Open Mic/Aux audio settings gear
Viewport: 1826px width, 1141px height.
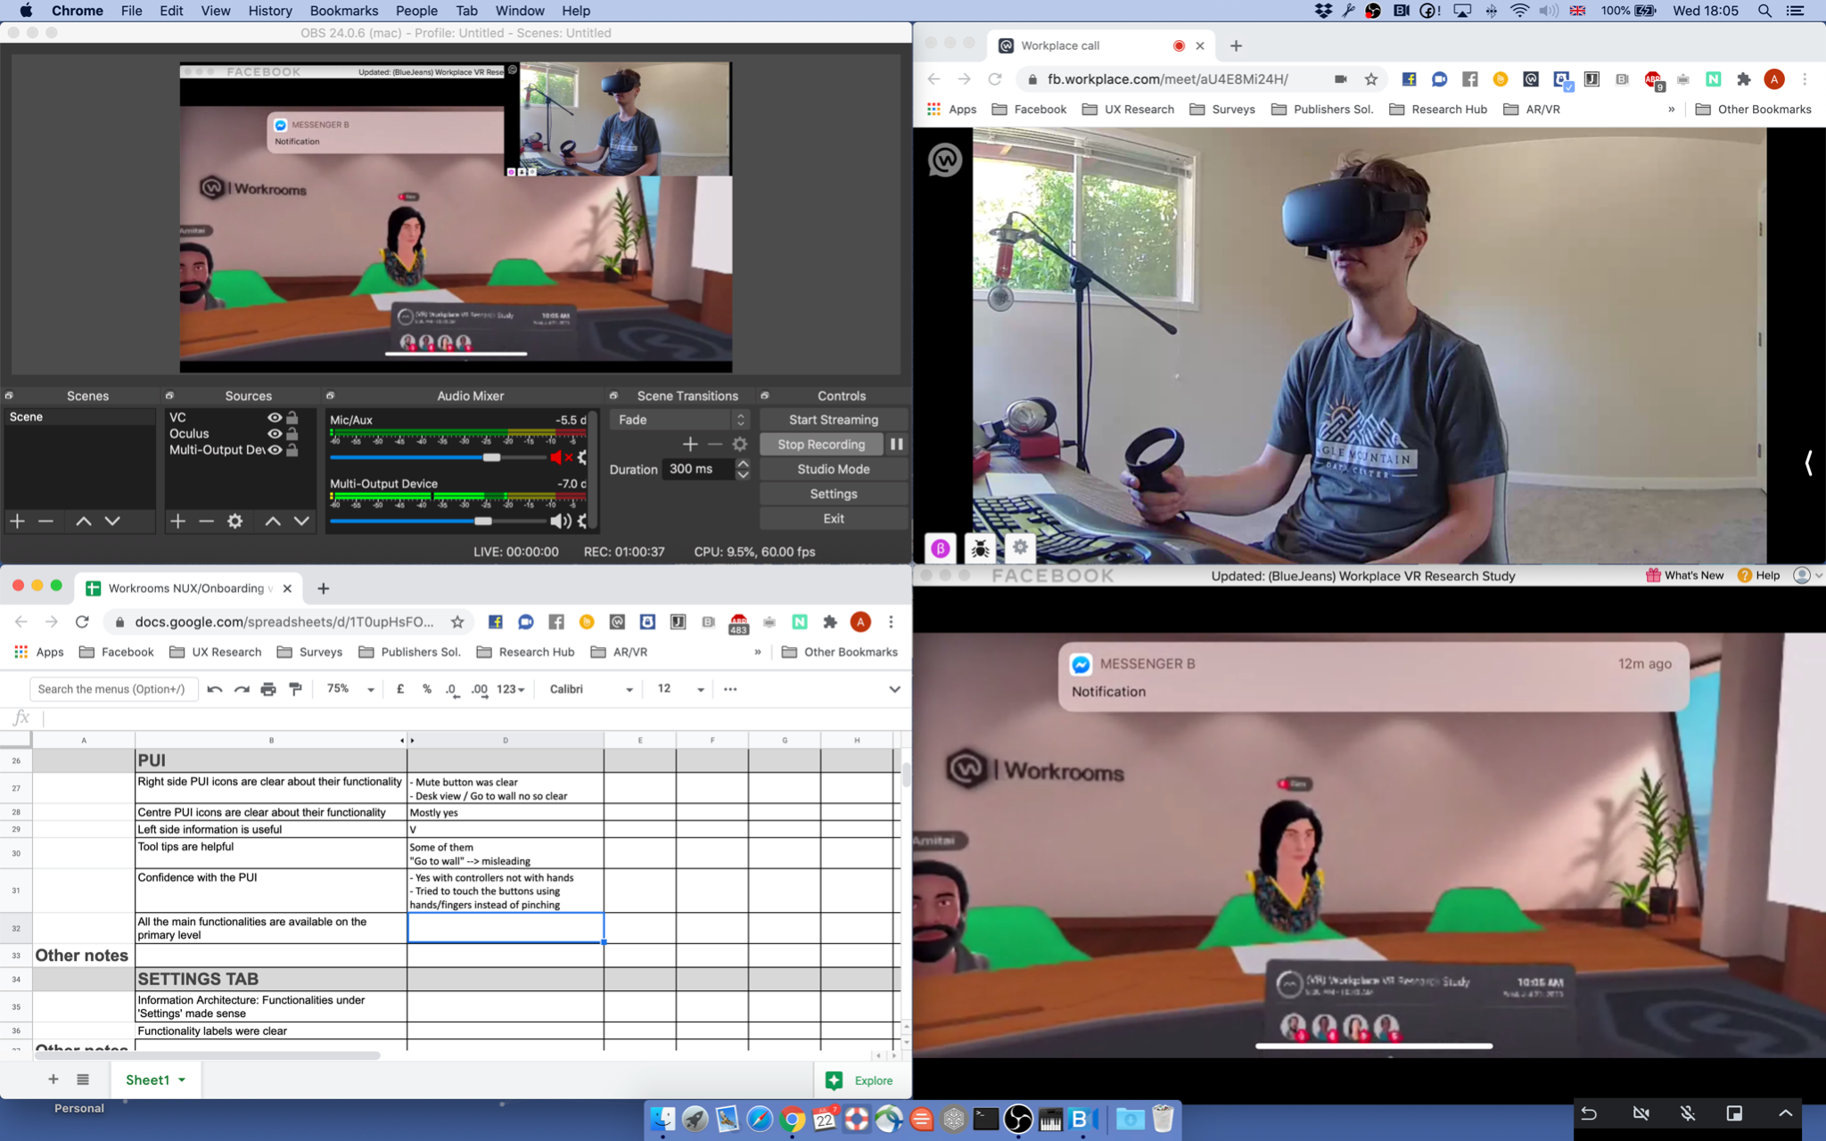(582, 457)
